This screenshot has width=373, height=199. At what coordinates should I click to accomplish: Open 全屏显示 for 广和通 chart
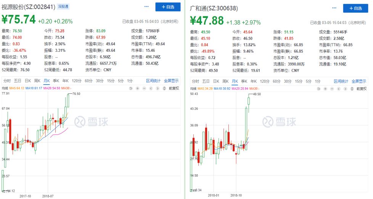(x=359, y=81)
